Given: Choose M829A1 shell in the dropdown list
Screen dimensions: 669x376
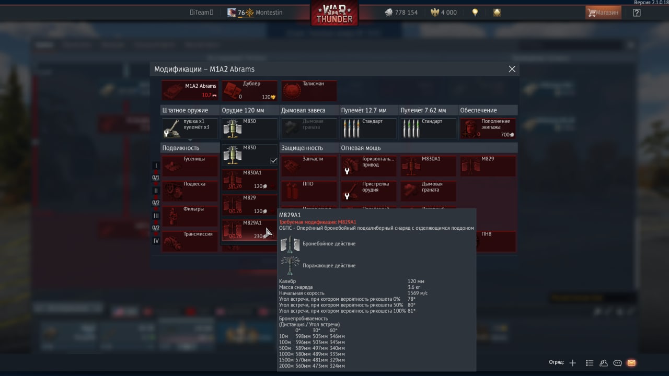Looking at the screenshot, I should click(250, 230).
